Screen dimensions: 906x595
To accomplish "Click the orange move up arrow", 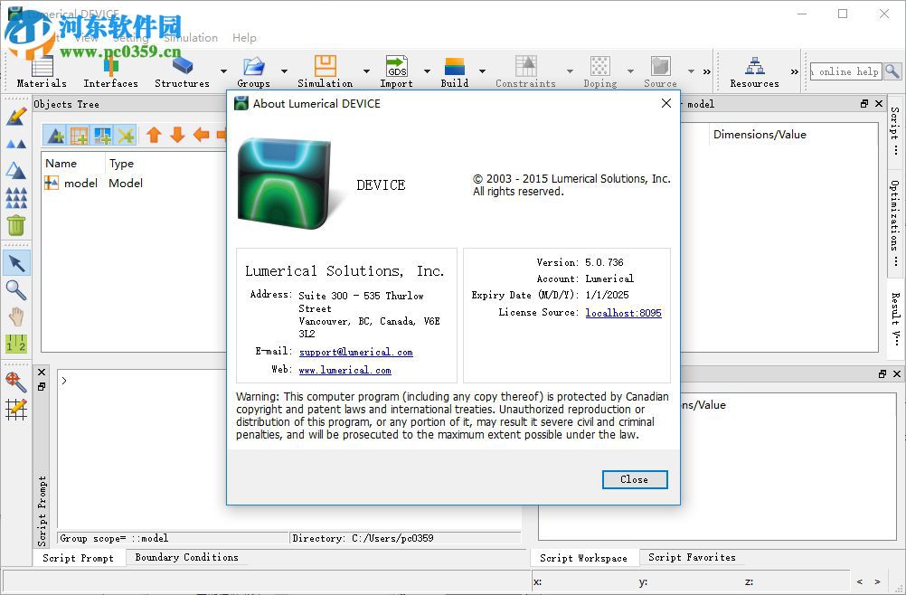I will [x=154, y=136].
